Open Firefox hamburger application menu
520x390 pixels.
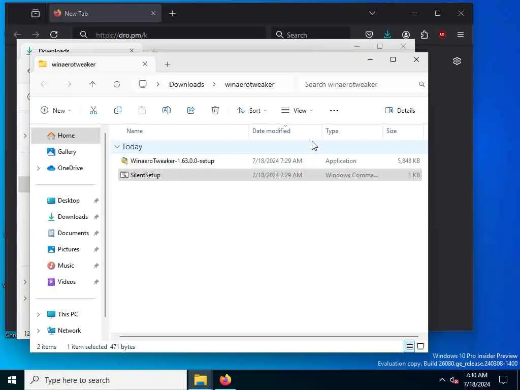click(461, 35)
